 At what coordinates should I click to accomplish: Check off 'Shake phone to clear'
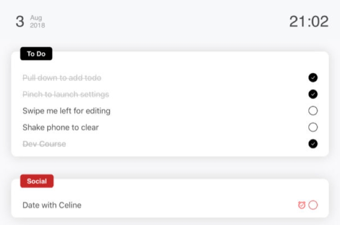click(x=313, y=127)
